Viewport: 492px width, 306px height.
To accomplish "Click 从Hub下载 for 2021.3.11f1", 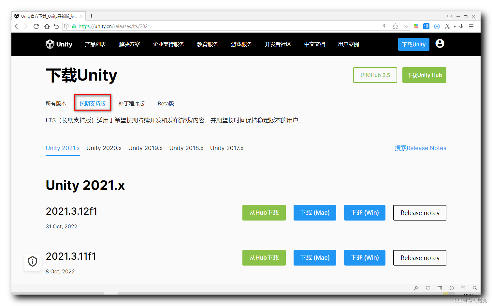I will click(x=264, y=258).
